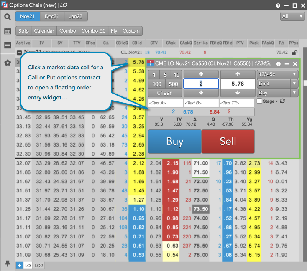The width and height of the screenshot is (307, 271).
Task: Open the calendar icon in left sidebar
Action: click(x=8, y=31)
